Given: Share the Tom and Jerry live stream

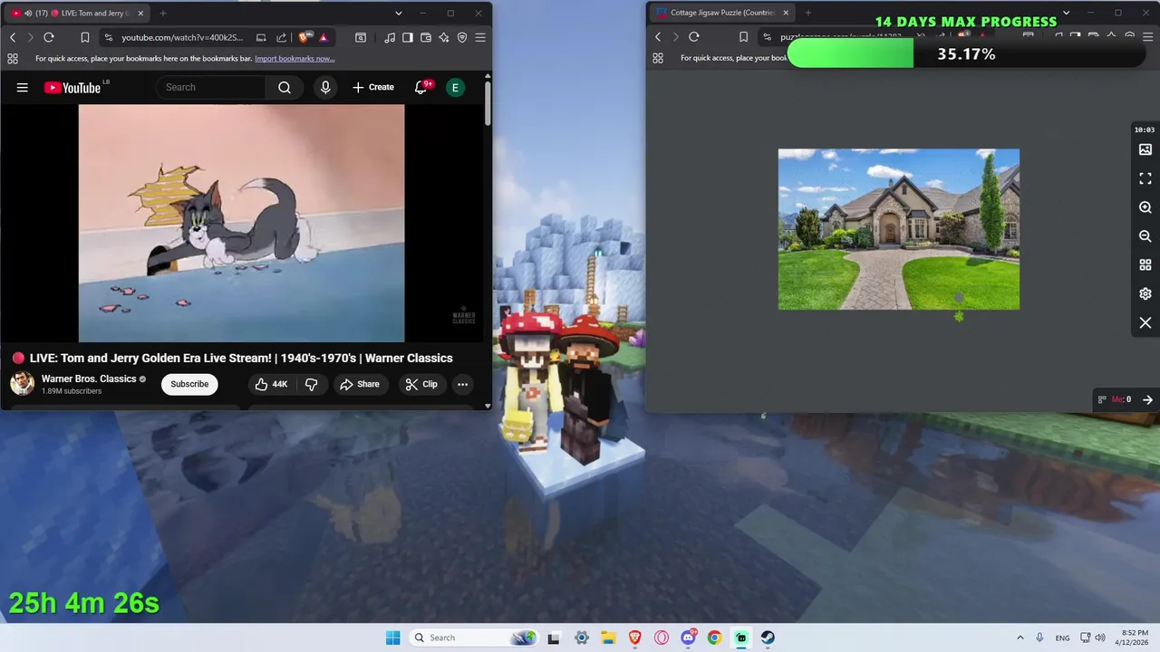Looking at the screenshot, I should [360, 384].
